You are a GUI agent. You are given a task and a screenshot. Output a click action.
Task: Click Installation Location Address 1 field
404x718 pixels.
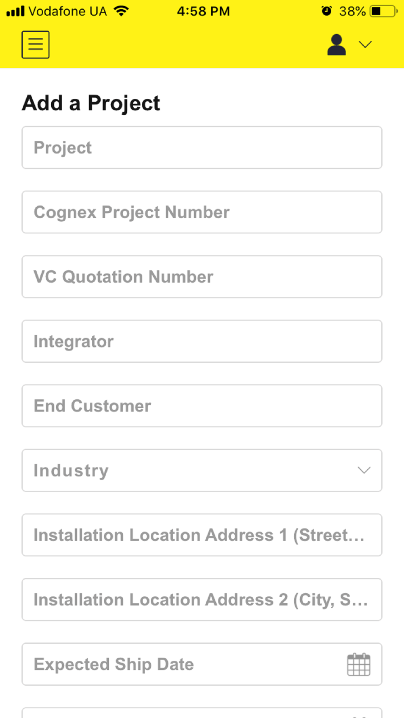tap(202, 535)
